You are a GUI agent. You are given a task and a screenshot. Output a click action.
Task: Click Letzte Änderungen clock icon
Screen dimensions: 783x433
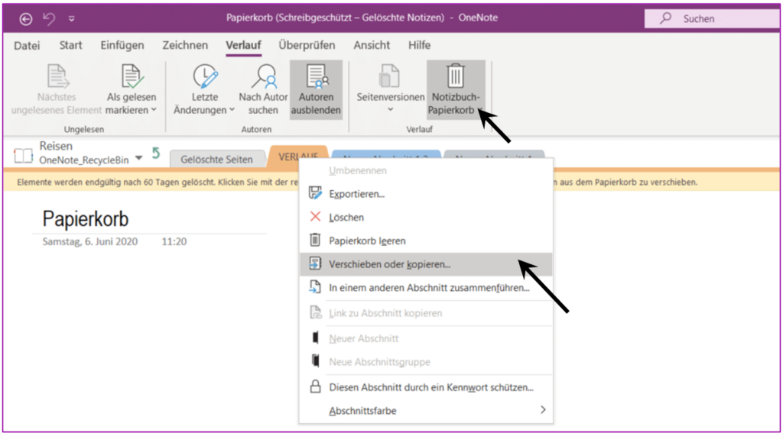coord(205,77)
